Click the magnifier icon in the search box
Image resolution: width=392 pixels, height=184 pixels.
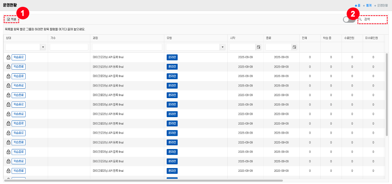(x=360, y=20)
